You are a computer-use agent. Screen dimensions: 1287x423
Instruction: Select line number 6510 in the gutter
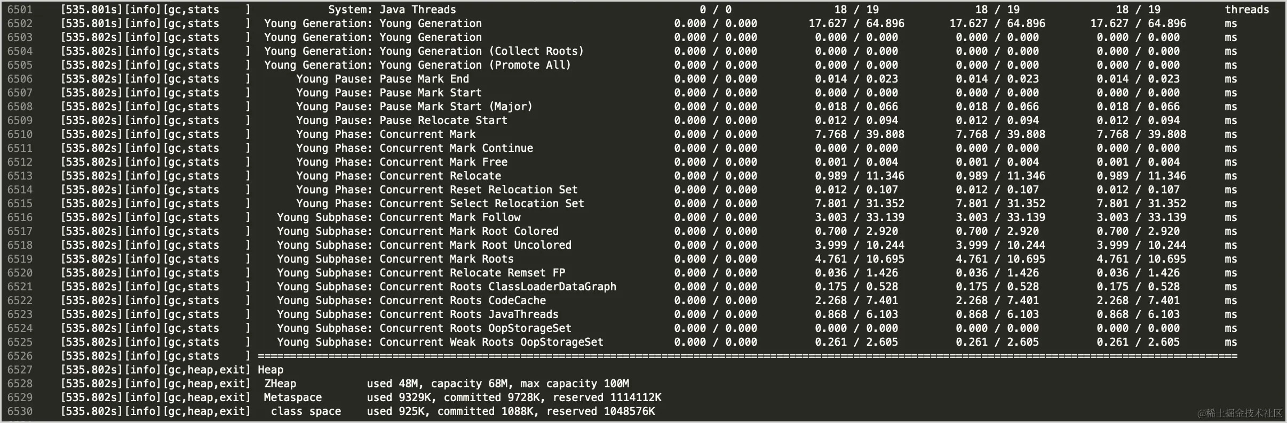[20, 134]
